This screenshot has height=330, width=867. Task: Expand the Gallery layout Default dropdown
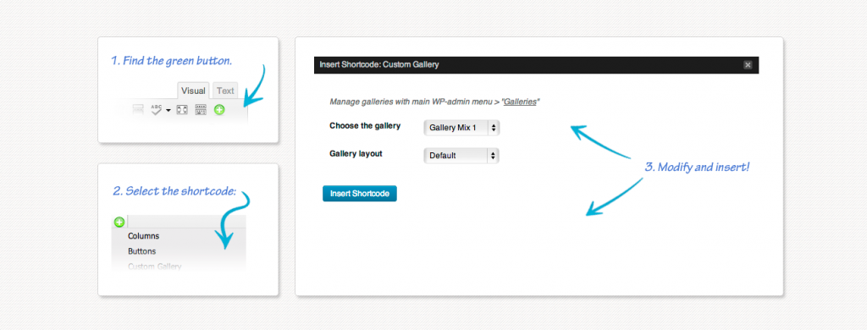pyautogui.click(x=461, y=156)
